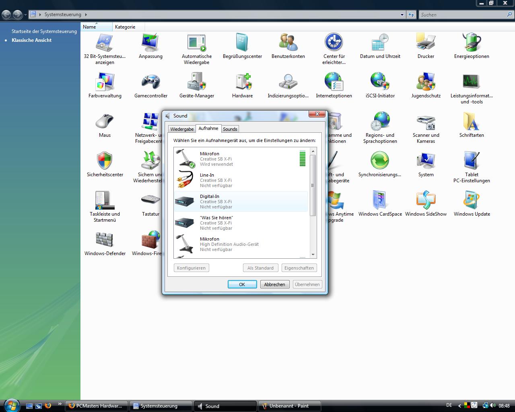515x412 pixels.
Task: Open Taskleiste und Startmenü icon
Action: [105, 200]
